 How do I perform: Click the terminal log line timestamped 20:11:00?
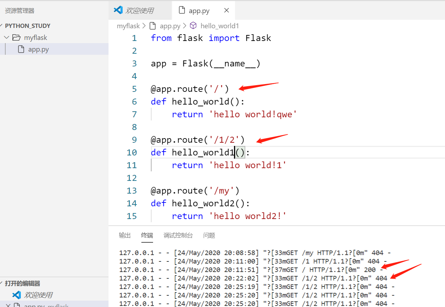coord(253,261)
